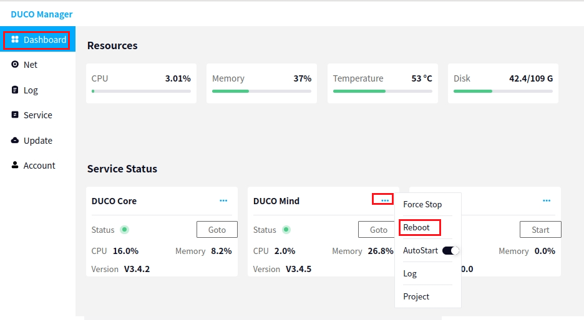Click the Memory usage progress bar
Viewport: 584px width, 320px height.
pyautogui.click(x=262, y=91)
